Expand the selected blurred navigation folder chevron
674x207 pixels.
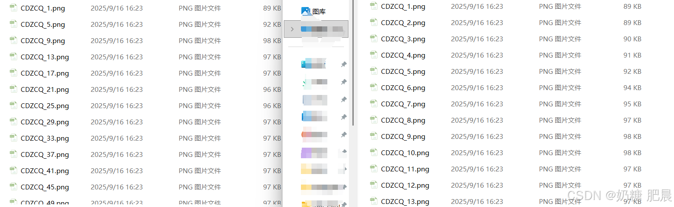[292, 29]
